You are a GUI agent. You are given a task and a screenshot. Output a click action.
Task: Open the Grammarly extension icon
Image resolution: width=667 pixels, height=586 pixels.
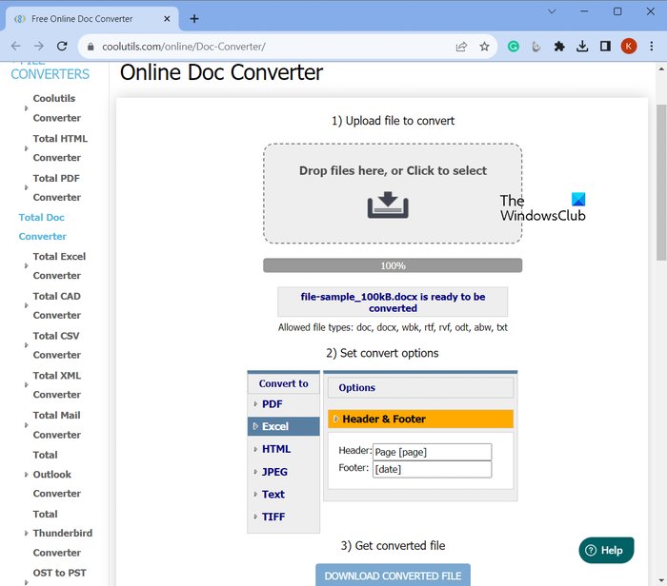tap(514, 47)
